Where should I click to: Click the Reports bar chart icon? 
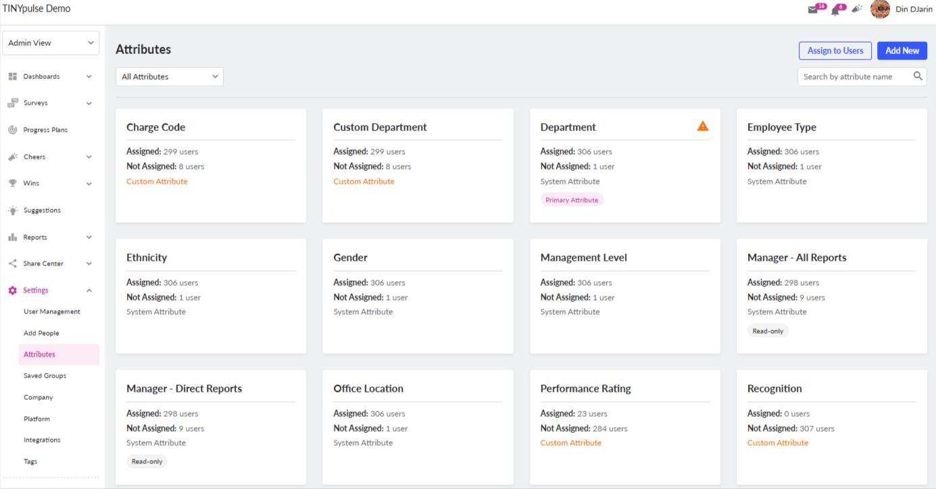tap(12, 237)
